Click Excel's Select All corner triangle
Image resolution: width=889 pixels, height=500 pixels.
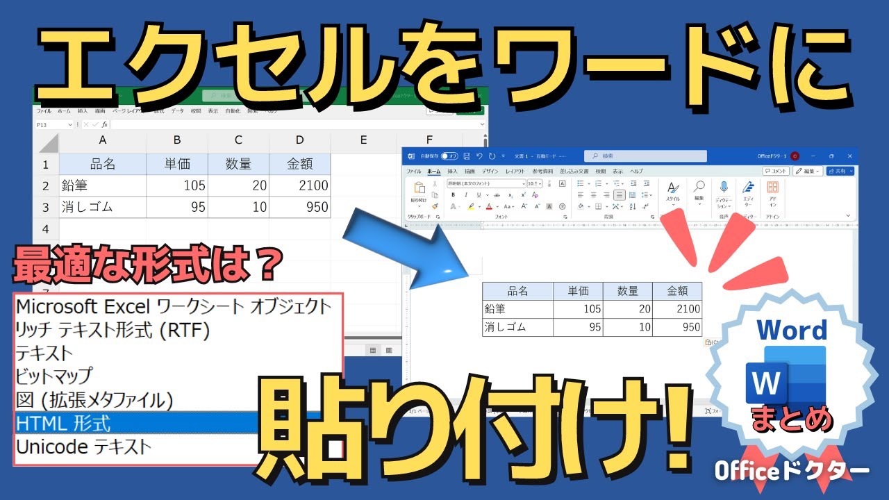[x=47, y=144]
